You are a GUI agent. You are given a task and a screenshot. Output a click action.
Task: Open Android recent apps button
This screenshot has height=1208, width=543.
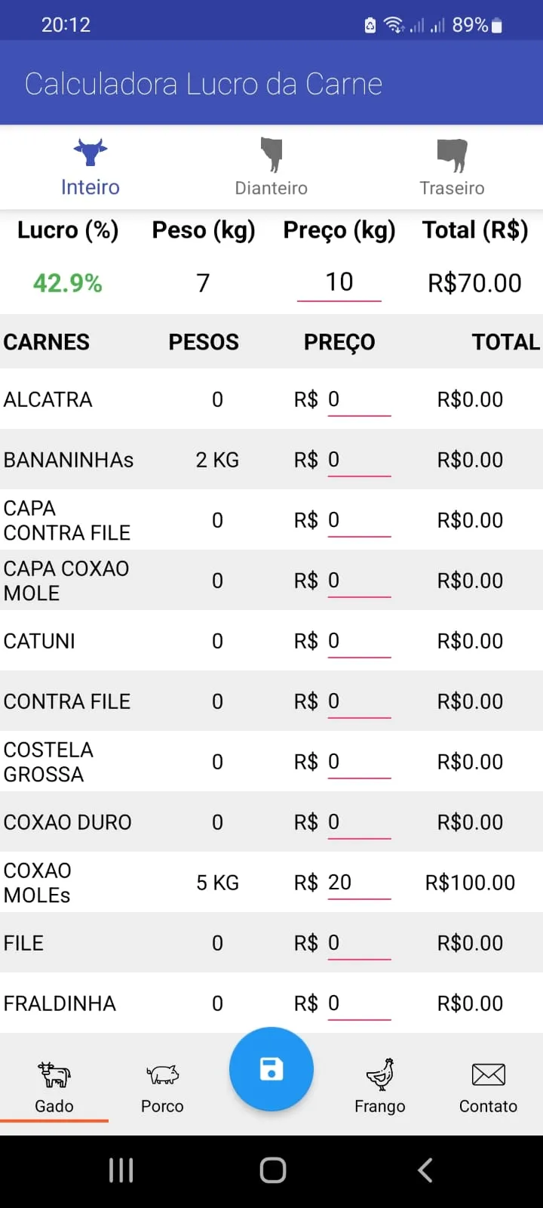point(121,1170)
